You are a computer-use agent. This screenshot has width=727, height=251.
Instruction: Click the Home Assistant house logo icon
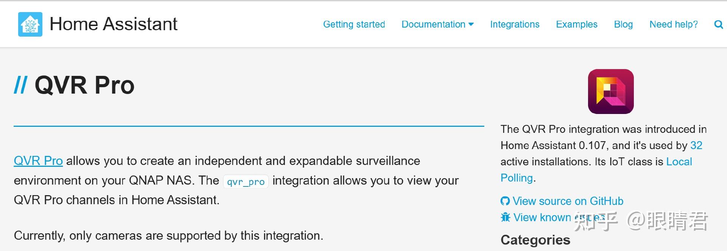click(30, 24)
